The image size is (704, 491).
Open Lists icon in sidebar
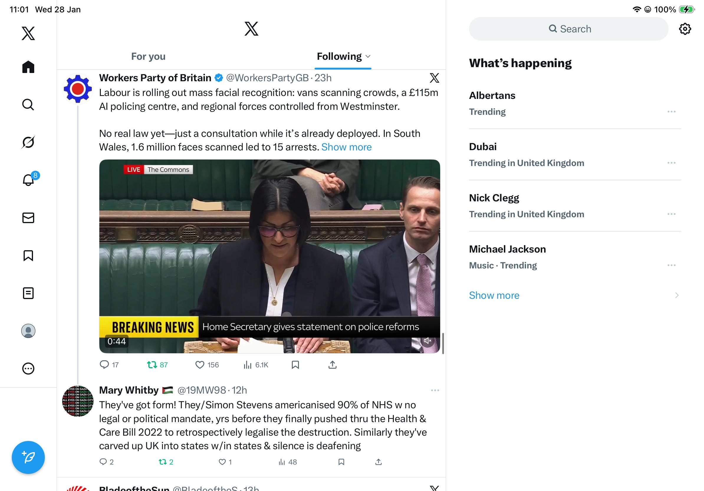(x=28, y=293)
